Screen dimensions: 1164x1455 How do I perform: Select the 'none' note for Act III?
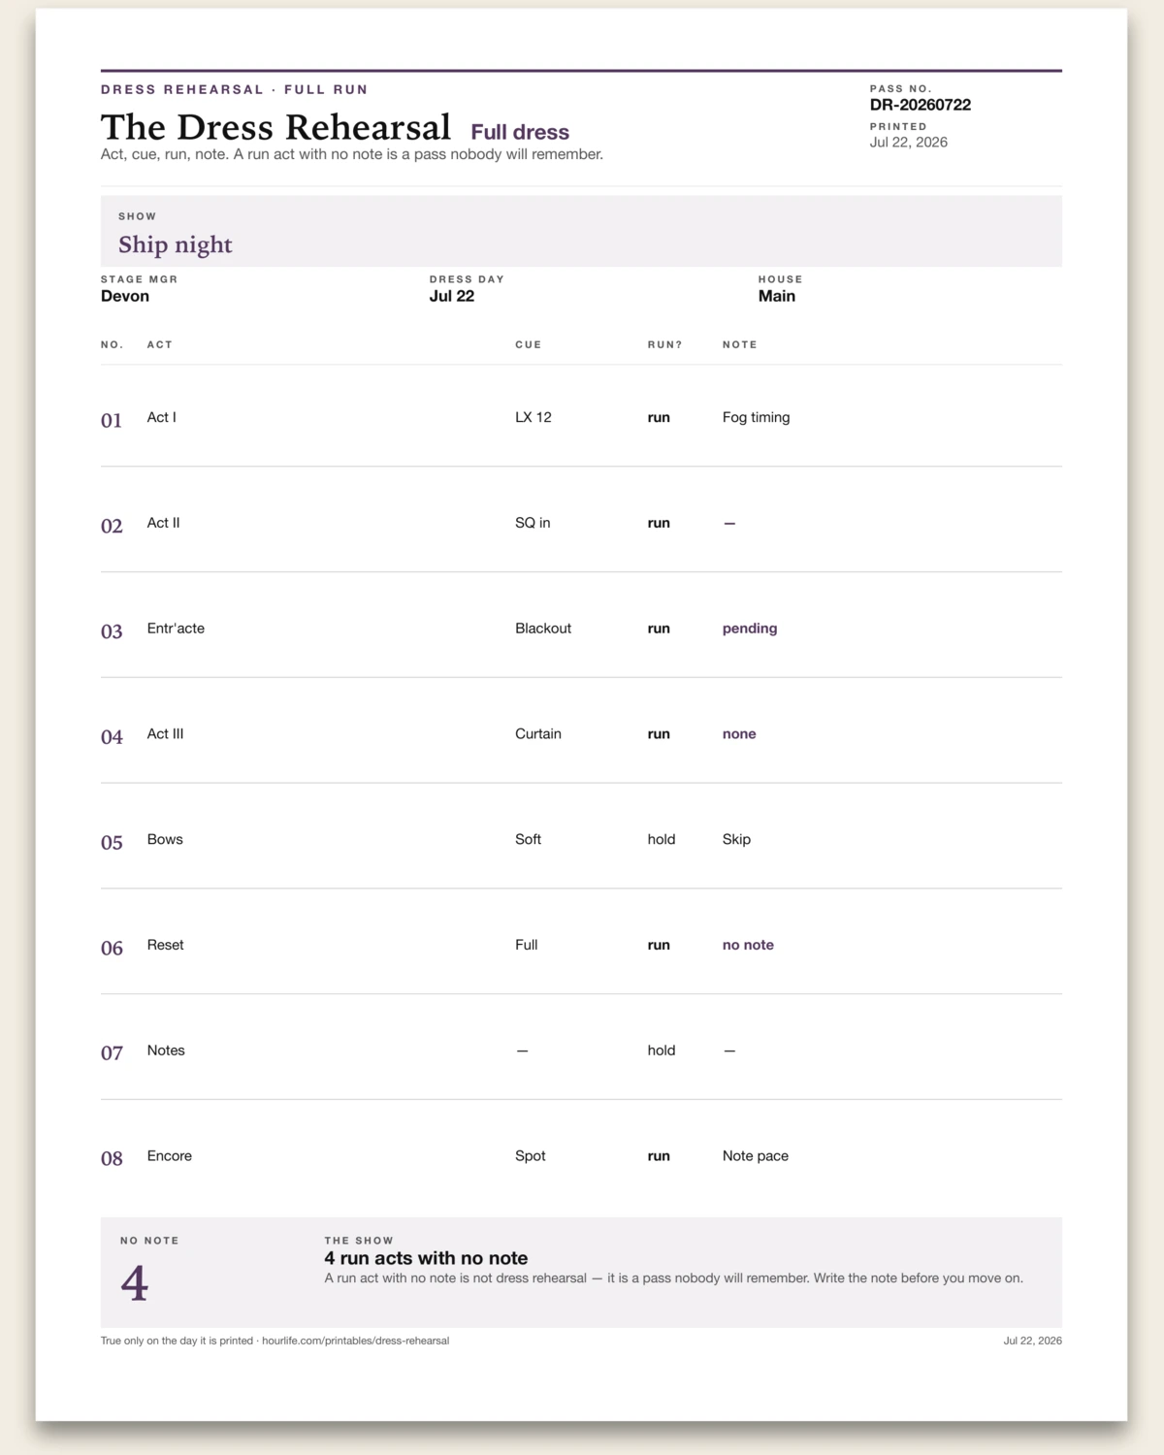739,734
